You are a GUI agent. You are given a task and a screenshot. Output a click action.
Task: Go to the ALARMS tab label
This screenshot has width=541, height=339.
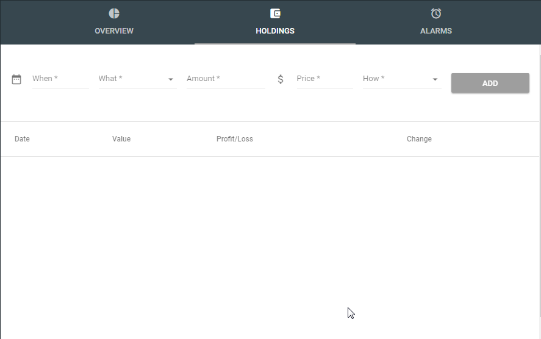tap(435, 30)
